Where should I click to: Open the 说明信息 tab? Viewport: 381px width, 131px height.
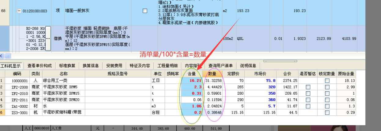248,66
